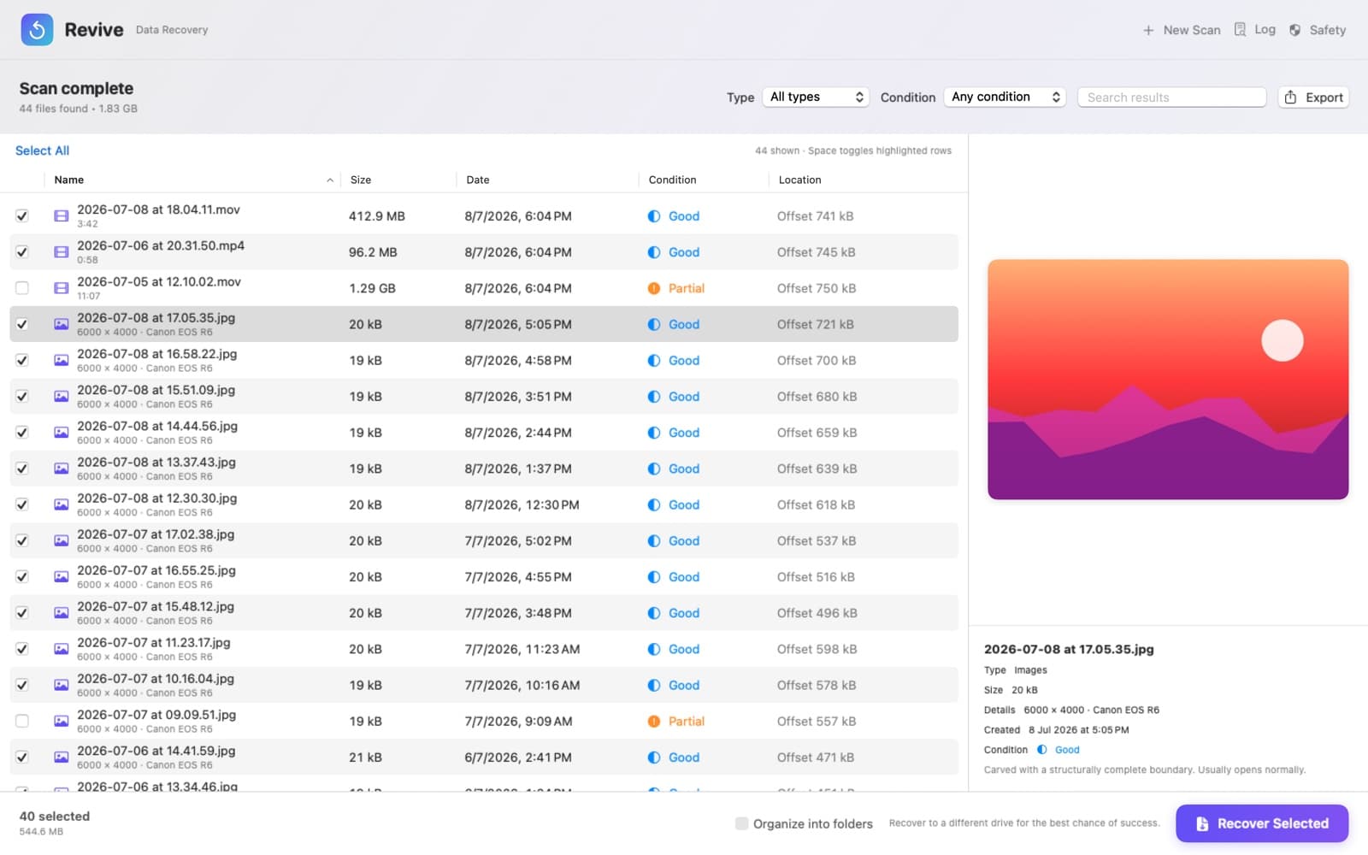
Task: Select row 2026-07-08 at 14.44.56.jpg
Action: [x=484, y=433]
